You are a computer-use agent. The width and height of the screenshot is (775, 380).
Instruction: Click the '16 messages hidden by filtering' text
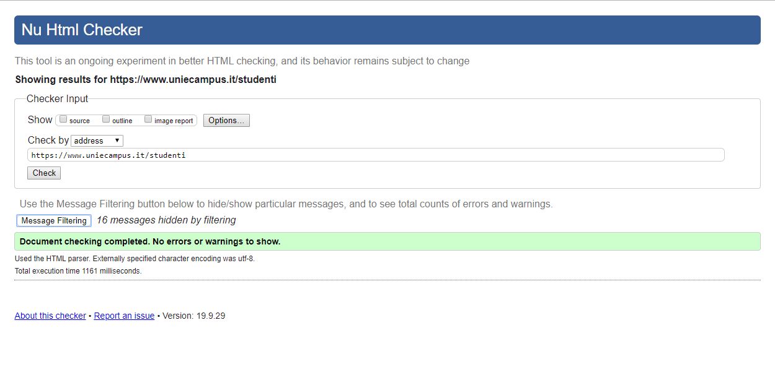point(166,220)
